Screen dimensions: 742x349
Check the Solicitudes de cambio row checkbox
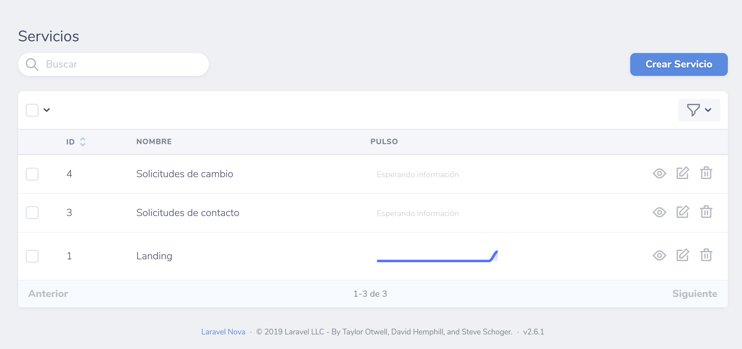pyautogui.click(x=32, y=174)
